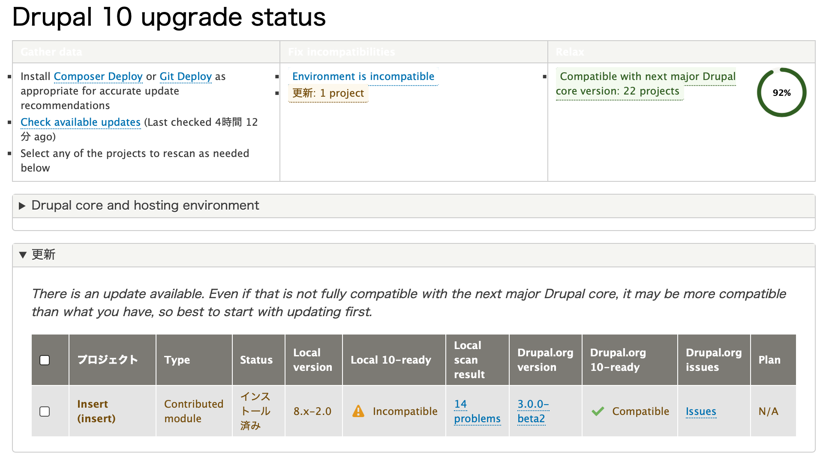823x456 pixels.
Task: Open the Git Deploy link
Action: point(186,77)
